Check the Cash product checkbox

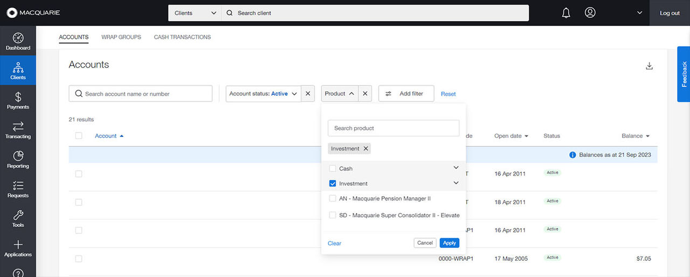pos(333,169)
